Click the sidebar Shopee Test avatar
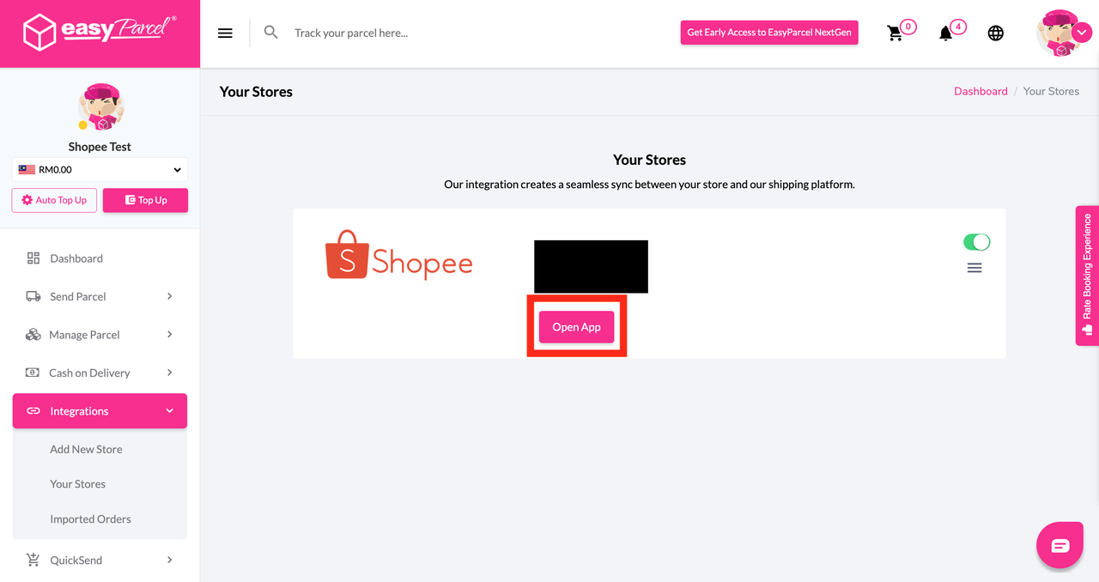The image size is (1099, 582). click(x=100, y=107)
